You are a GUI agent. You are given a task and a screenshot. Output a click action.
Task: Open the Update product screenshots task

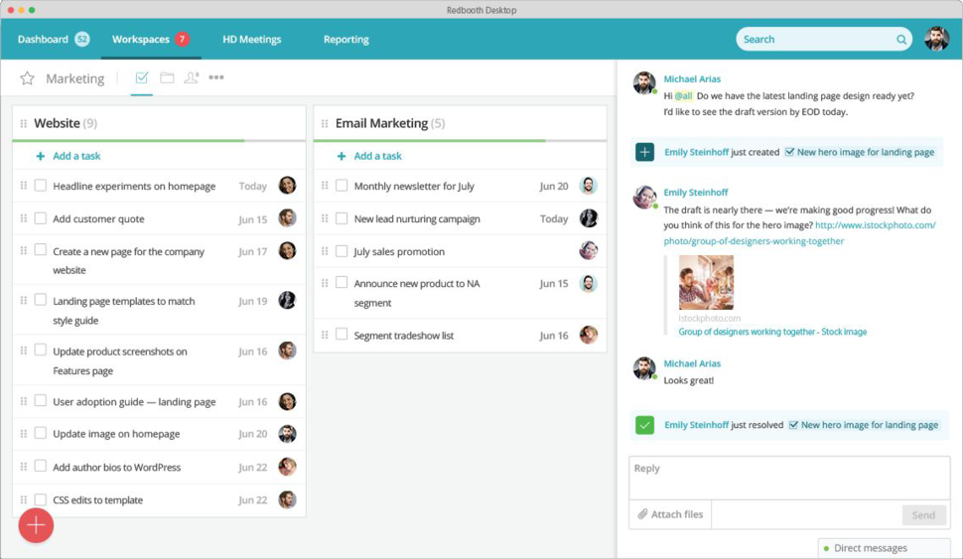pyautogui.click(x=120, y=360)
